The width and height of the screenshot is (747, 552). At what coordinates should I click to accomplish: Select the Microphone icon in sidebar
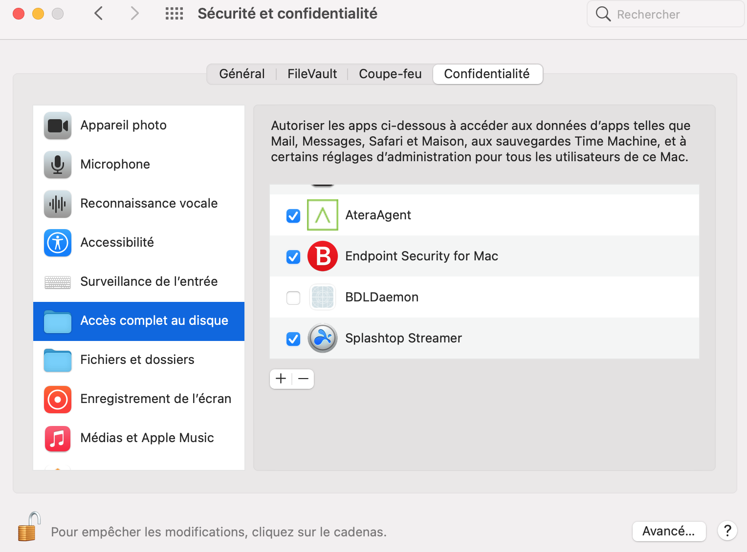[58, 165]
